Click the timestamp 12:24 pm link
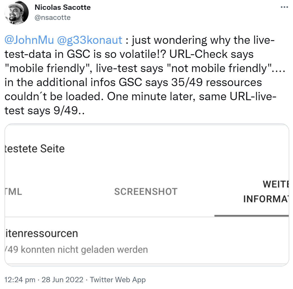The image size is (293, 289). 19,279
